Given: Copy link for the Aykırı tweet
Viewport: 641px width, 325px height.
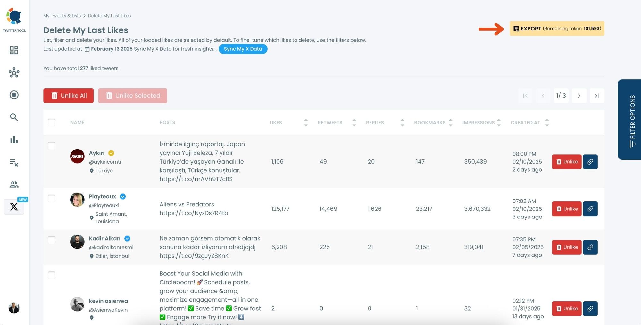Looking at the screenshot, I should pyautogui.click(x=590, y=162).
